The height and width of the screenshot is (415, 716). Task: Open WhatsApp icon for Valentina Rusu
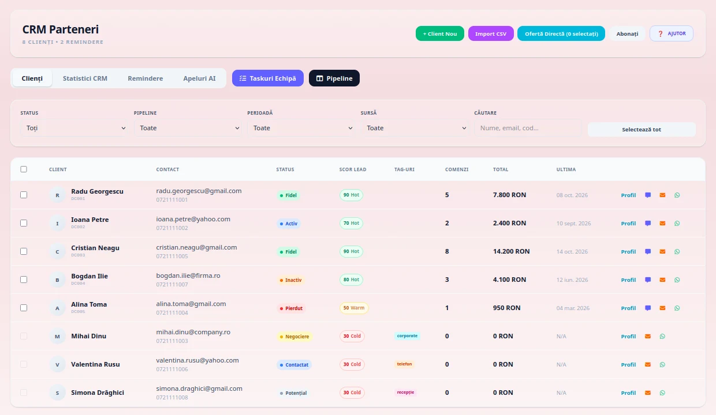point(662,364)
